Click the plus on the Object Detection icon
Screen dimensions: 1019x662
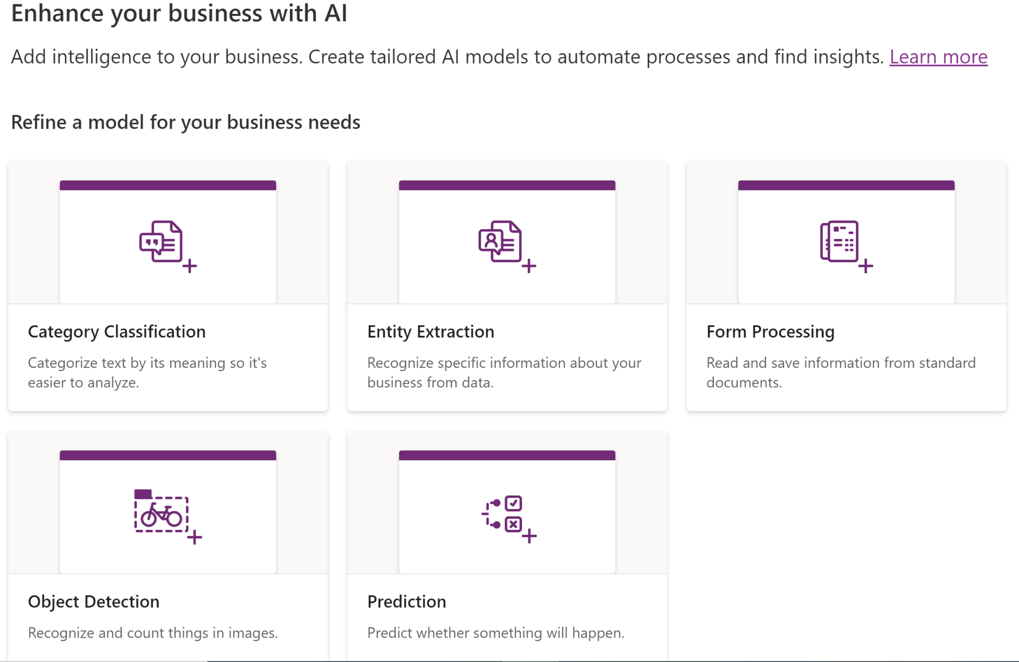click(195, 537)
